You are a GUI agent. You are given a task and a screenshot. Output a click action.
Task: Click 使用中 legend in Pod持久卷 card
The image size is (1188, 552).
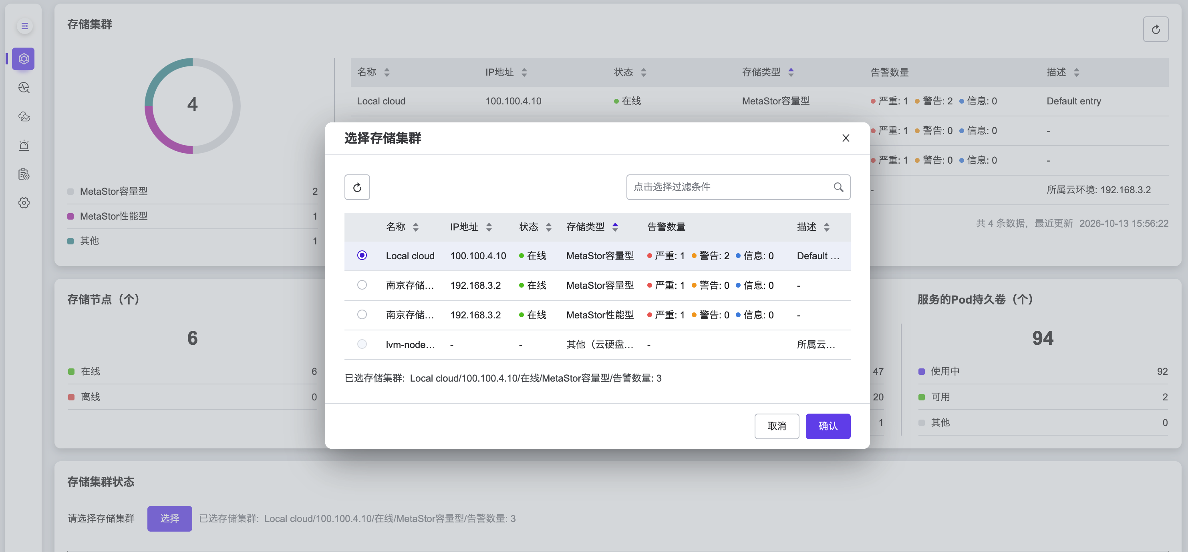(1043, 372)
